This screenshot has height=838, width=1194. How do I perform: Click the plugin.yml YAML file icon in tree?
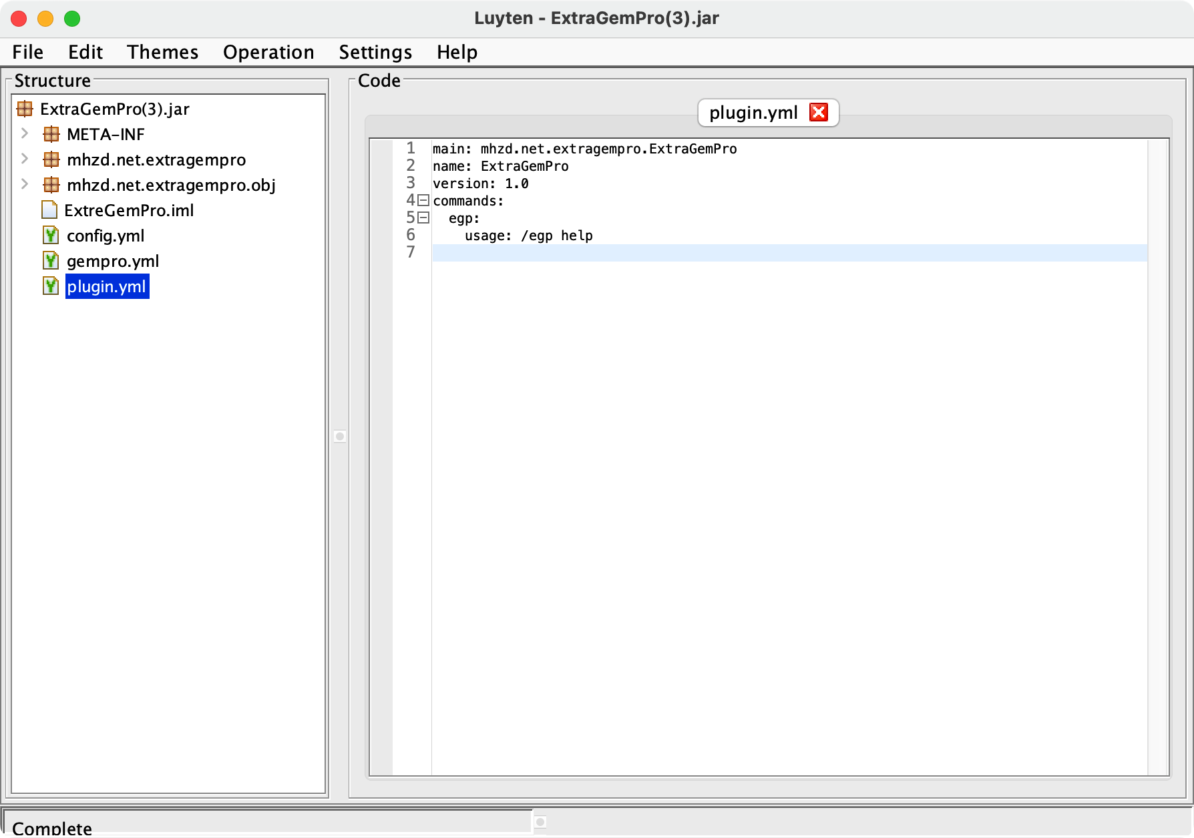[51, 286]
